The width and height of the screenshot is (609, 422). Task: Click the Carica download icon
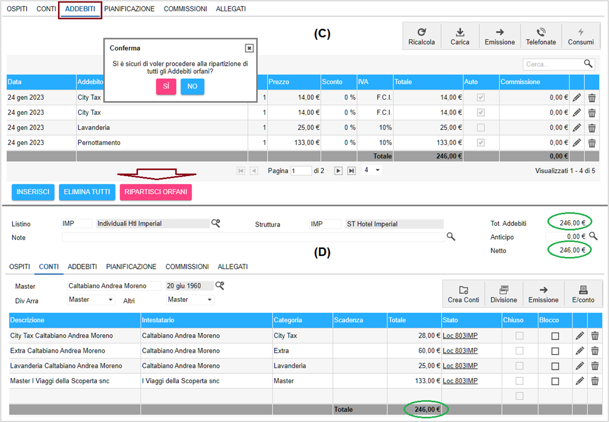[x=460, y=32]
